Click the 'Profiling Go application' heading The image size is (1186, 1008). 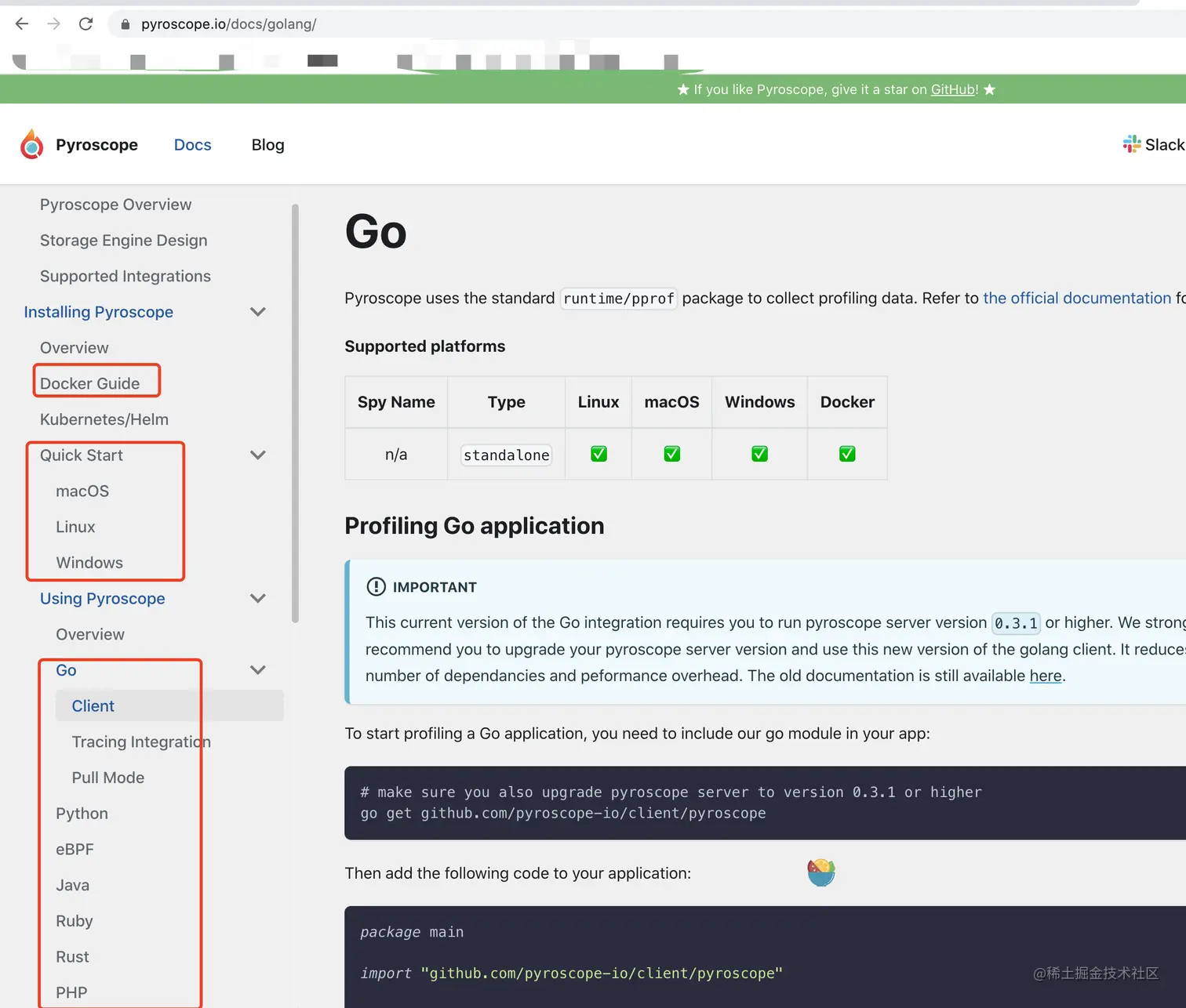(474, 526)
